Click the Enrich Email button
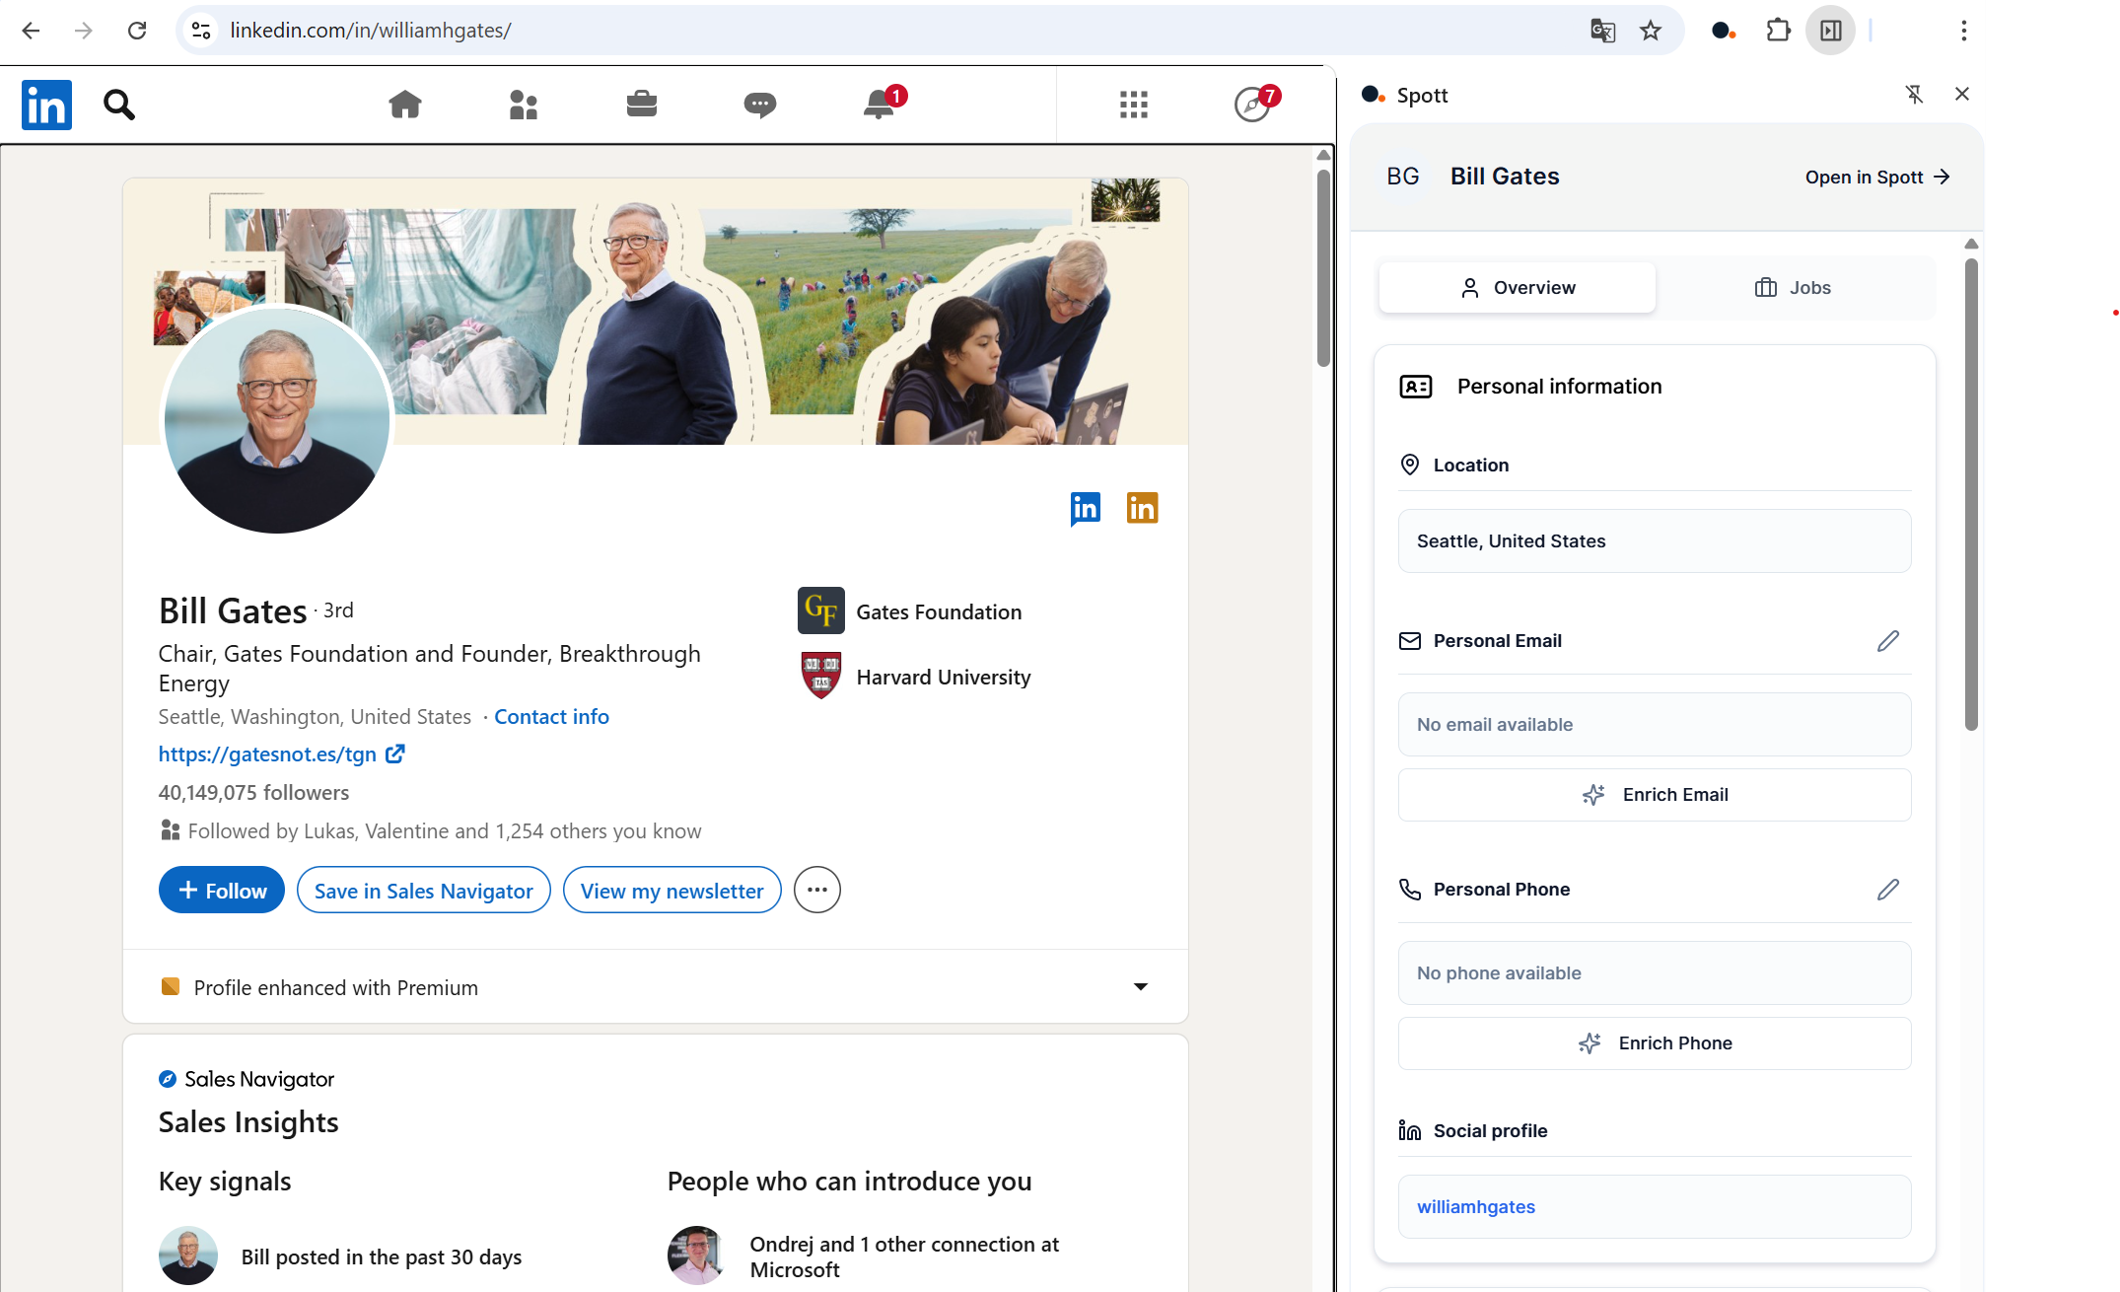 (1655, 795)
